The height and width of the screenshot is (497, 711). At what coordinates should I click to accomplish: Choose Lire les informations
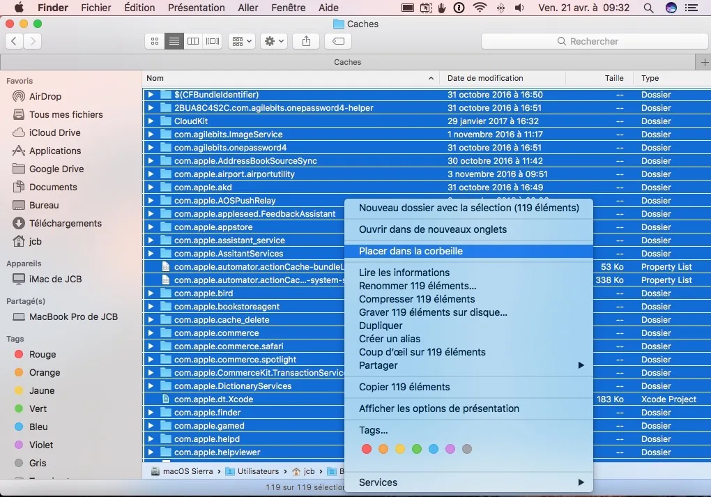(469, 273)
